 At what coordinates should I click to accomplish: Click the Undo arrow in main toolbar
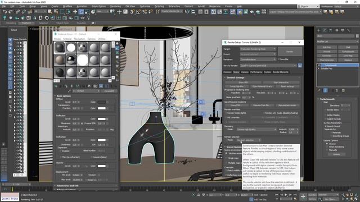point(4,11)
